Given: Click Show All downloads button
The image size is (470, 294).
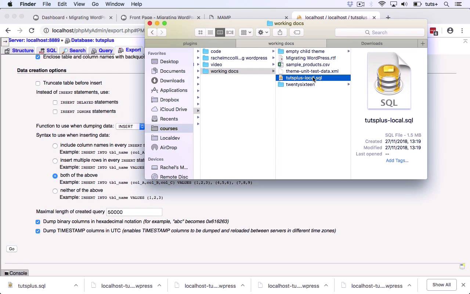Looking at the screenshot, I should tap(441, 285).
